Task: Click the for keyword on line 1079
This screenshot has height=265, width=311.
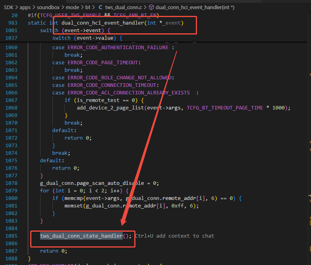Action: [44, 190]
